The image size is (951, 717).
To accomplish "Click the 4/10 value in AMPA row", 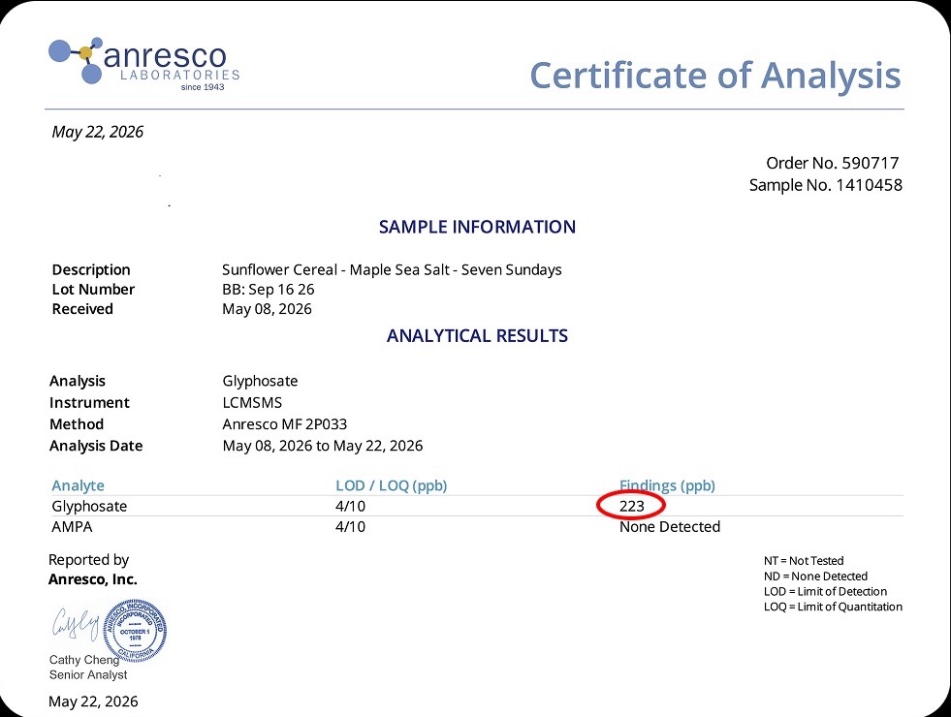I will [x=351, y=527].
